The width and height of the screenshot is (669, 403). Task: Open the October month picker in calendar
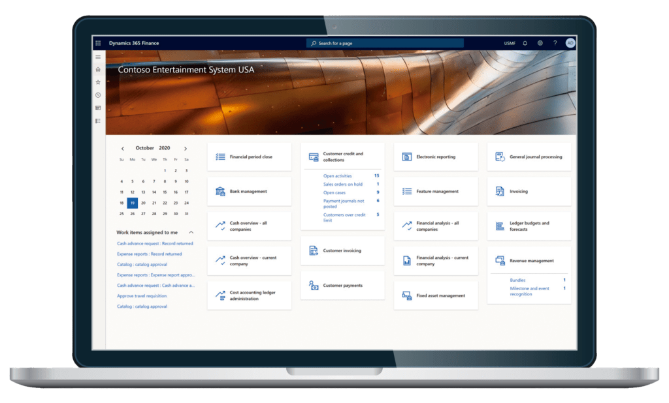click(144, 148)
